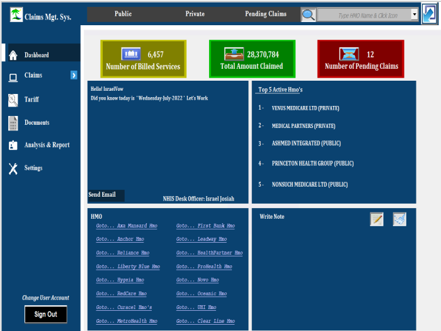Go to HealthPartner Hmo link
The width and height of the screenshot is (441, 331).
click(x=210, y=253)
